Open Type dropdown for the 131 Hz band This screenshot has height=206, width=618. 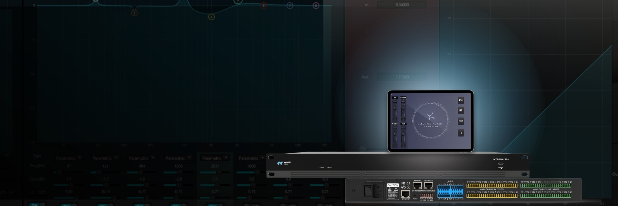coord(116,158)
